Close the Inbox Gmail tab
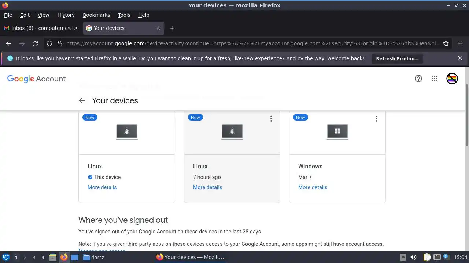Viewport: 469px width, 263px height. [x=76, y=28]
